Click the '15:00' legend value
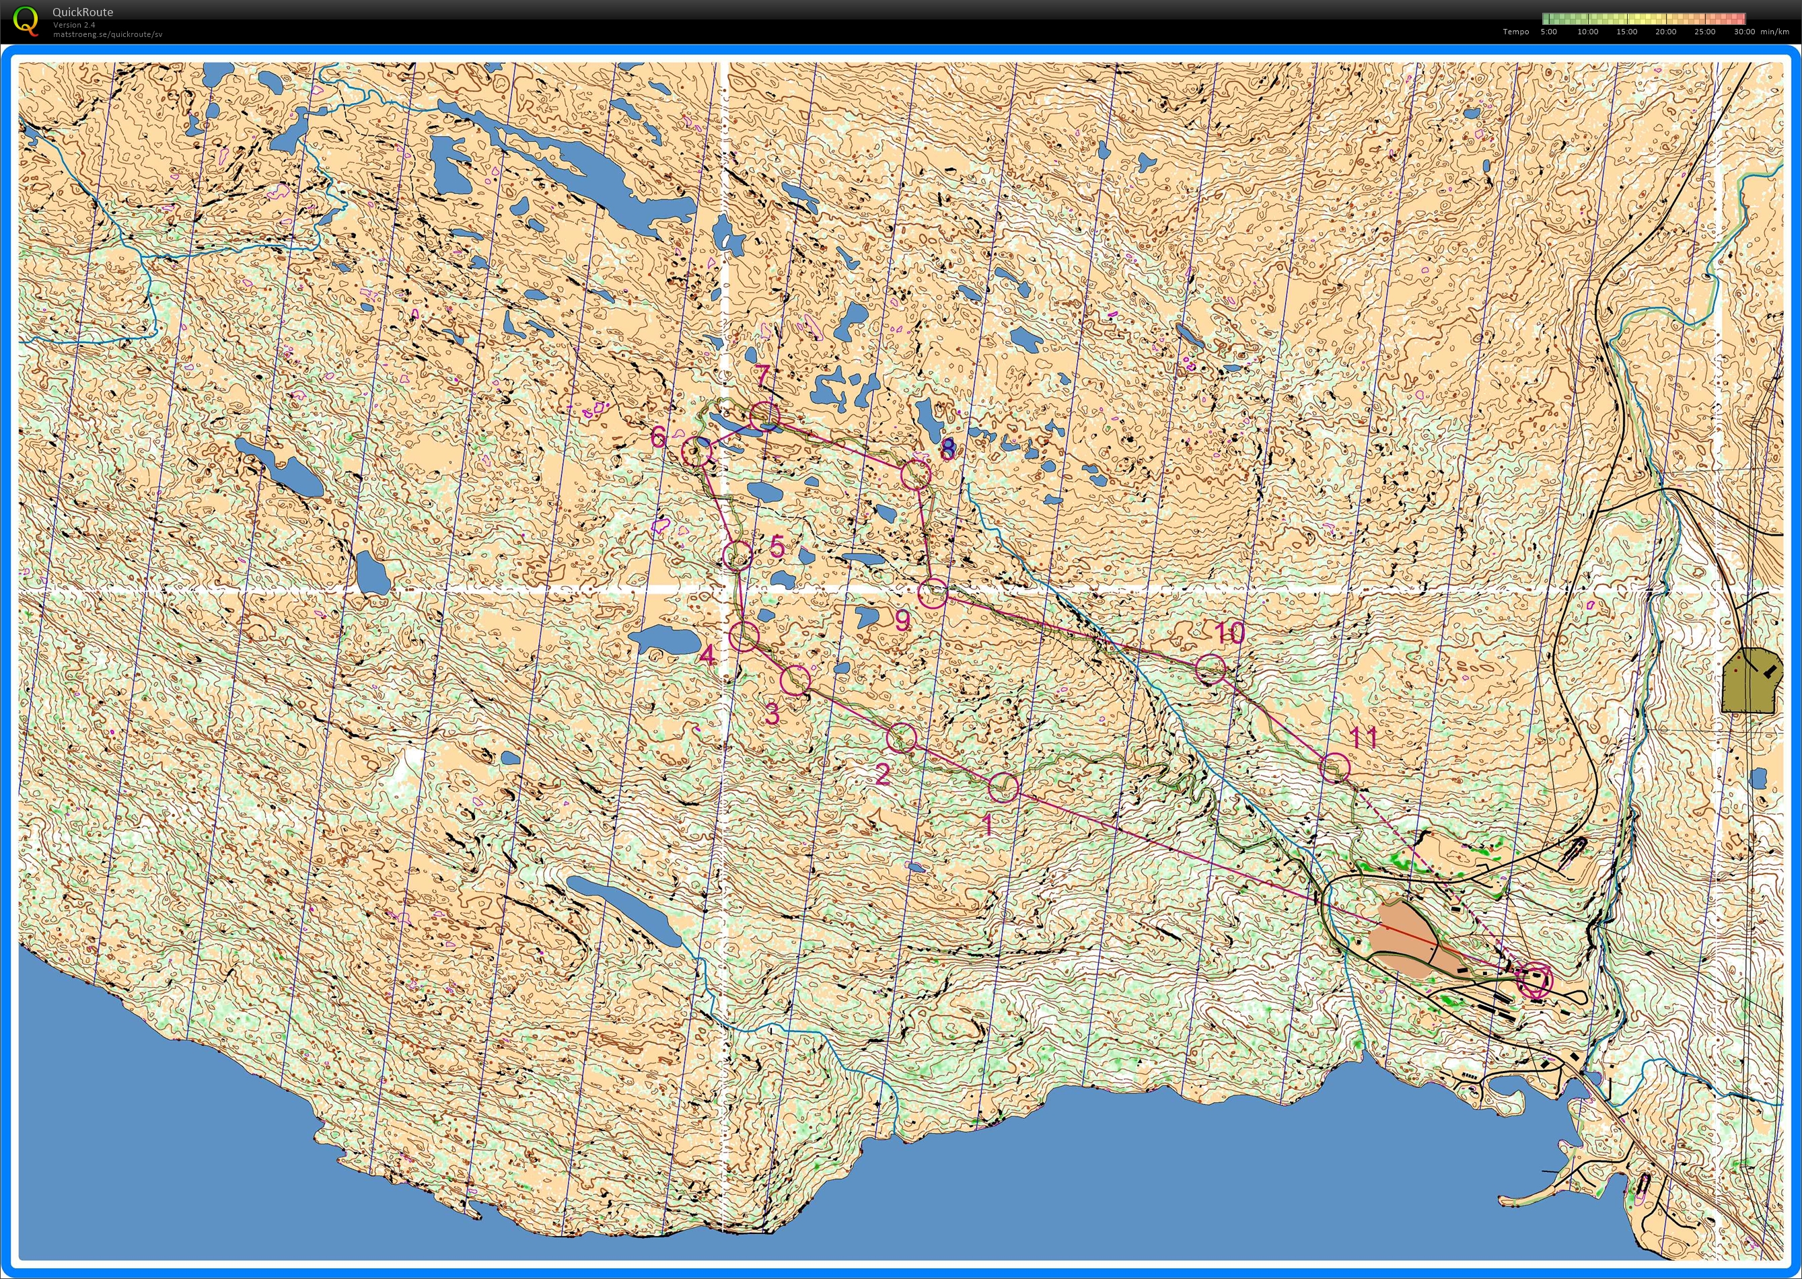 (x=1627, y=32)
